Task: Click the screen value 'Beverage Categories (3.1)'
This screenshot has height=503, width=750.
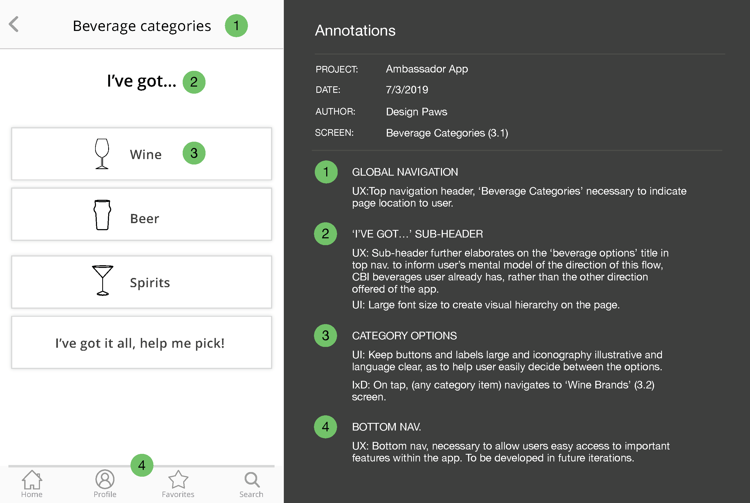Action: pyautogui.click(x=447, y=133)
